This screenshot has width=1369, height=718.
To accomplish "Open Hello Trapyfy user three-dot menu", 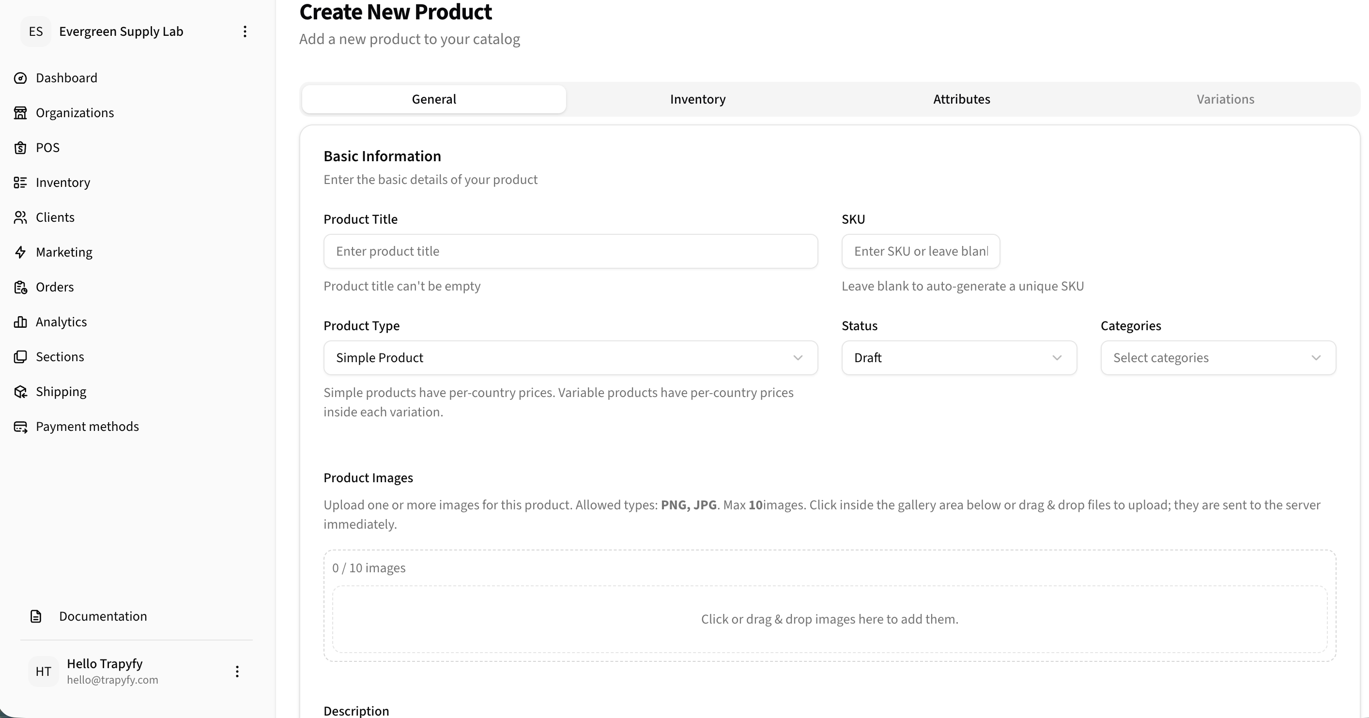I will [237, 671].
